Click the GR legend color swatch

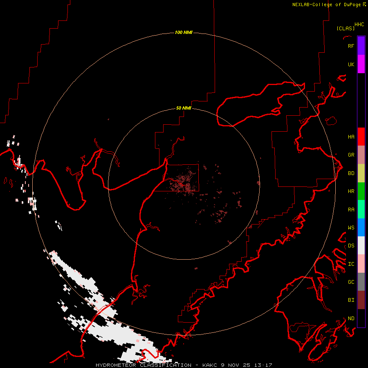click(361, 155)
